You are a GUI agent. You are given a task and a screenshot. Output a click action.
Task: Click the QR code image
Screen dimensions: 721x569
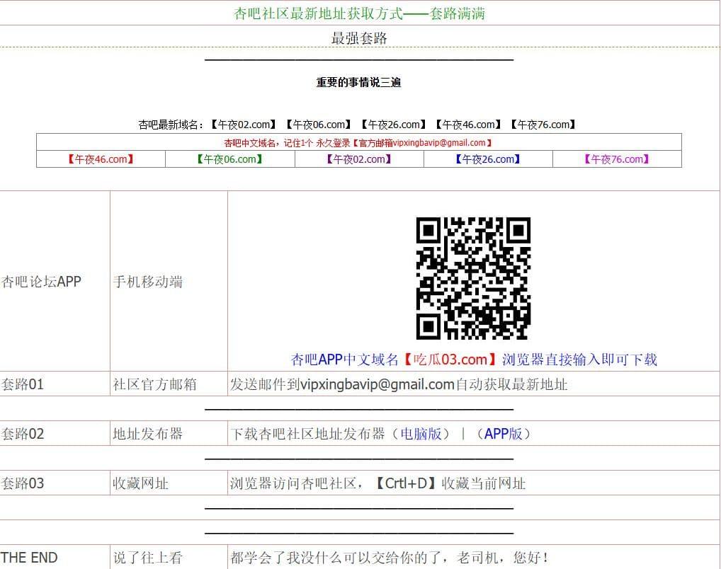(x=474, y=279)
